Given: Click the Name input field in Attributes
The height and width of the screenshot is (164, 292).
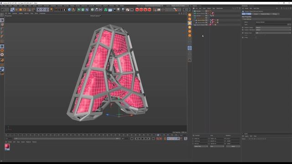Looking at the screenshot, I should pos(273,22).
